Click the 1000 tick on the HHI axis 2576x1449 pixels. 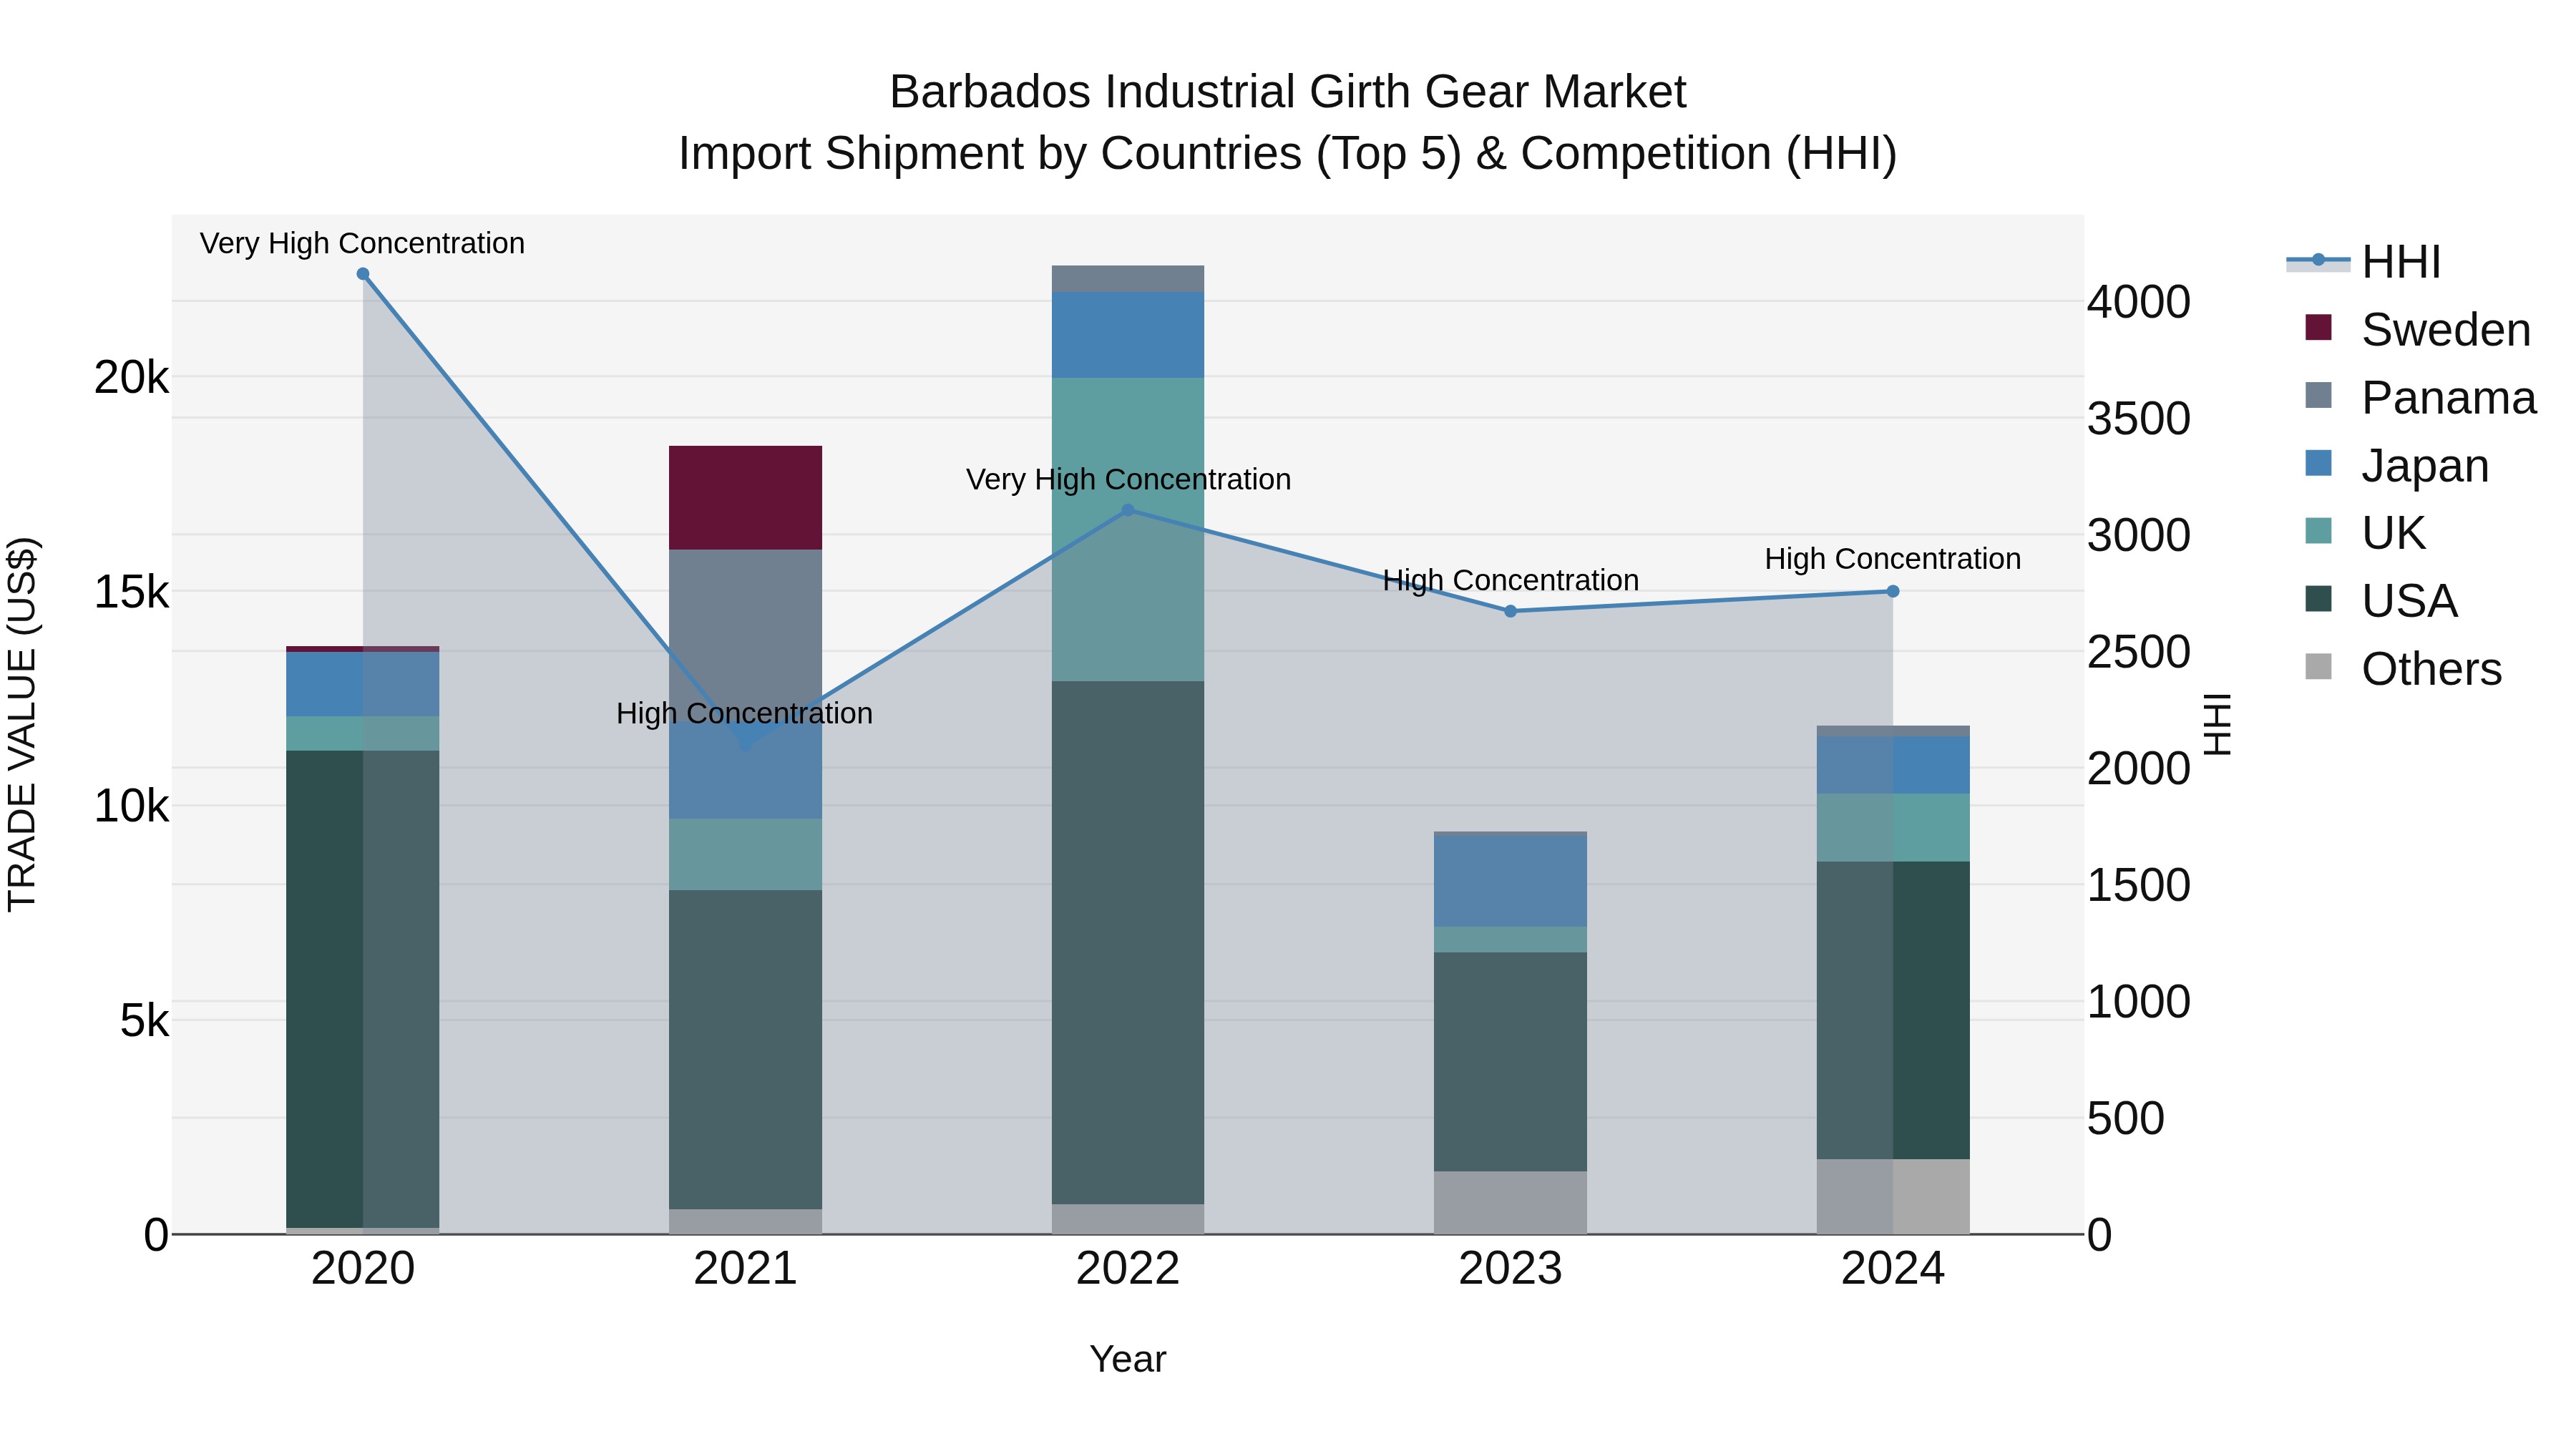coord(2139,1002)
